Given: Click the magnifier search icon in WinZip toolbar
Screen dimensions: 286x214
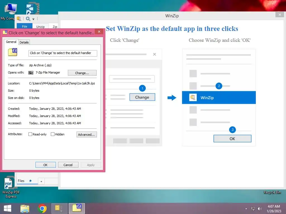Looking at the screenshot, I should [x=28, y=19].
